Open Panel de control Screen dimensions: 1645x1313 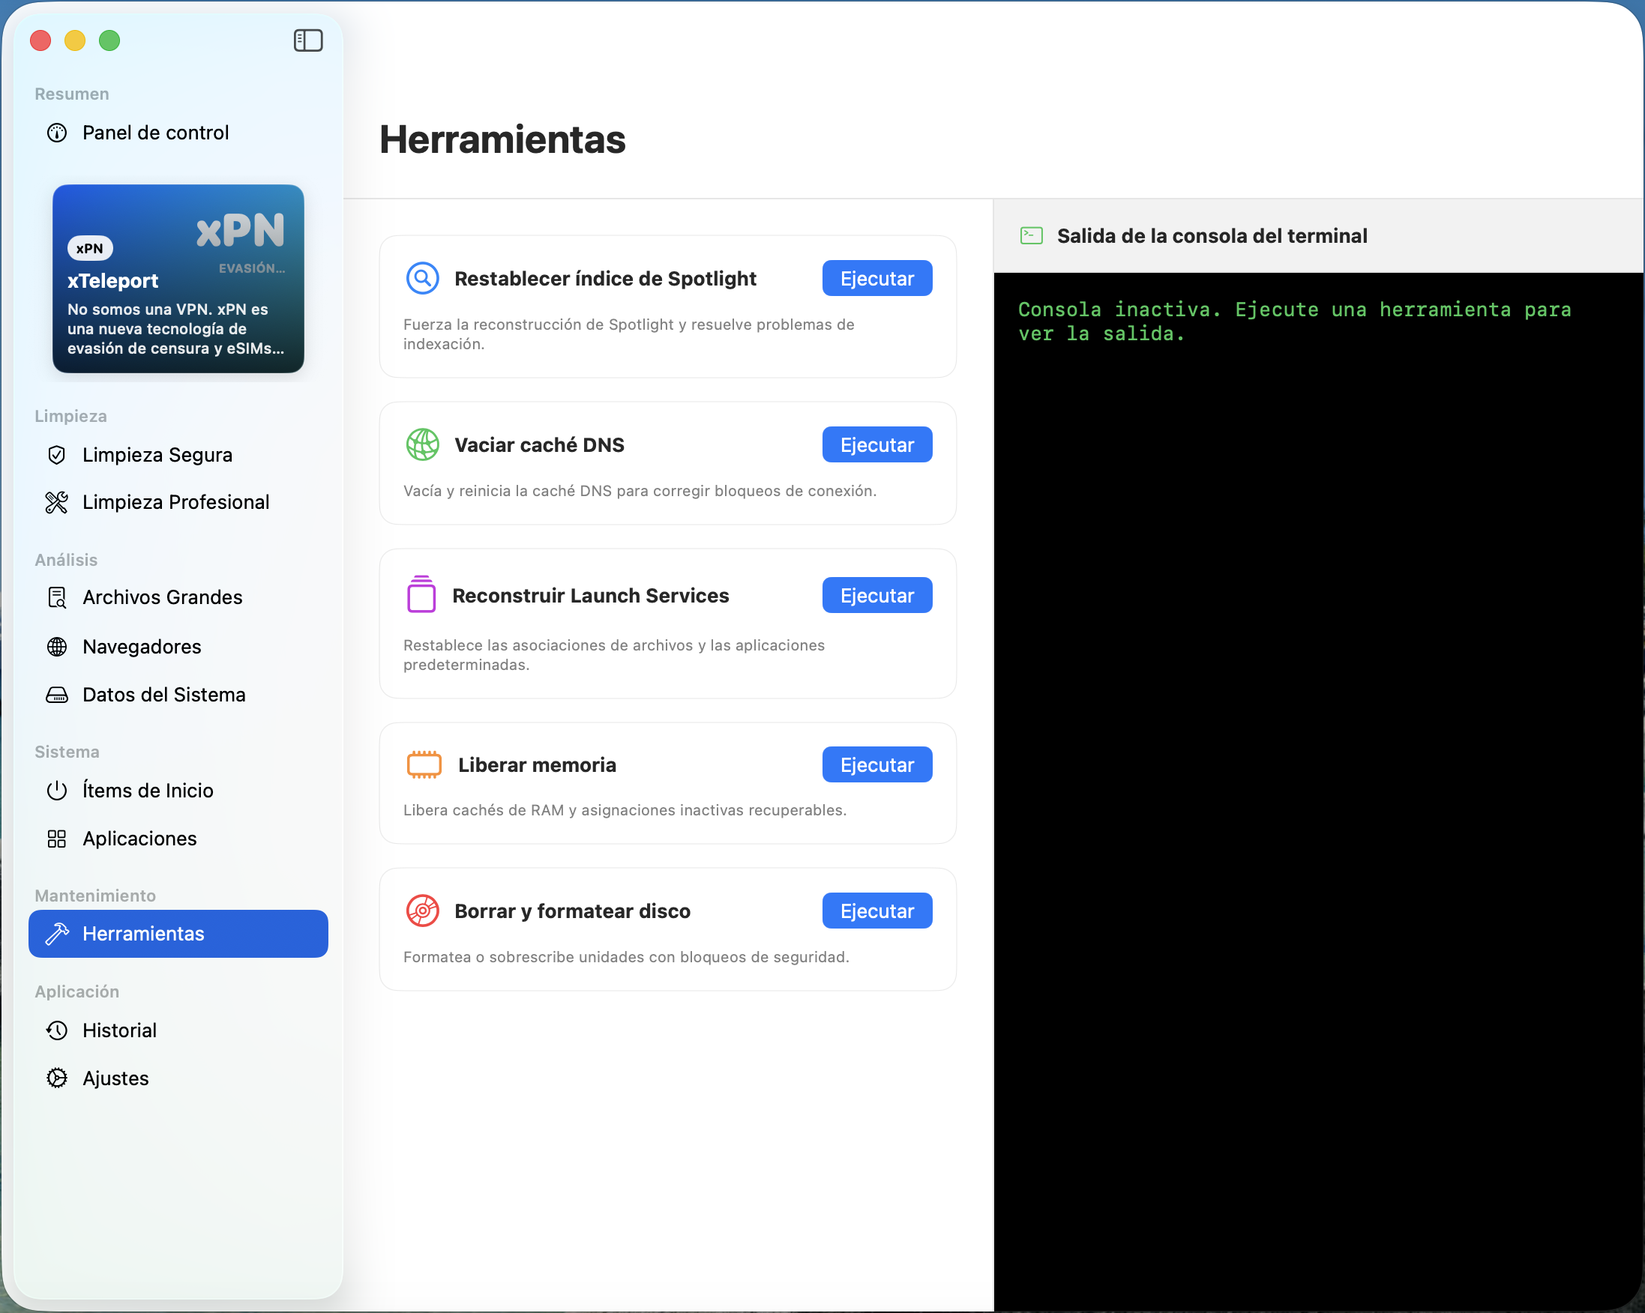[178, 133]
